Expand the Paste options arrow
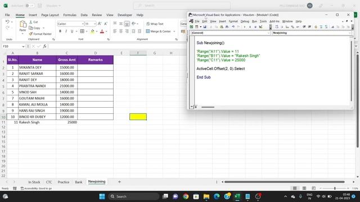 [x=22, y=34]
